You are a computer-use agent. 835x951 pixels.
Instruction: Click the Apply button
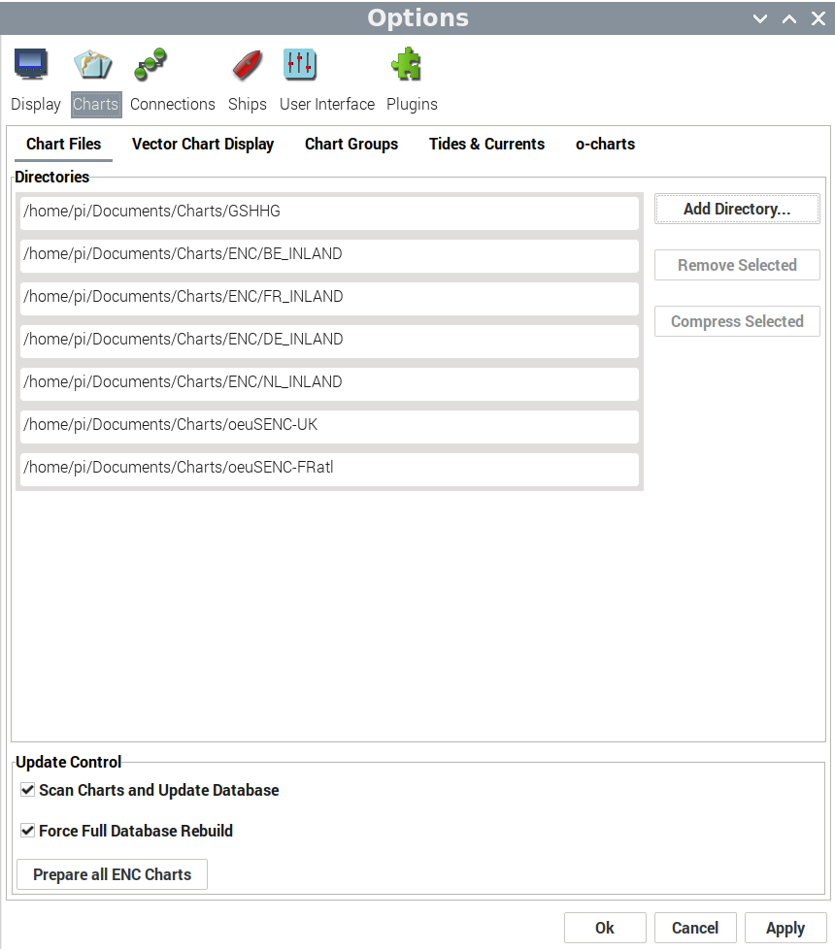(x=785, y=928)
